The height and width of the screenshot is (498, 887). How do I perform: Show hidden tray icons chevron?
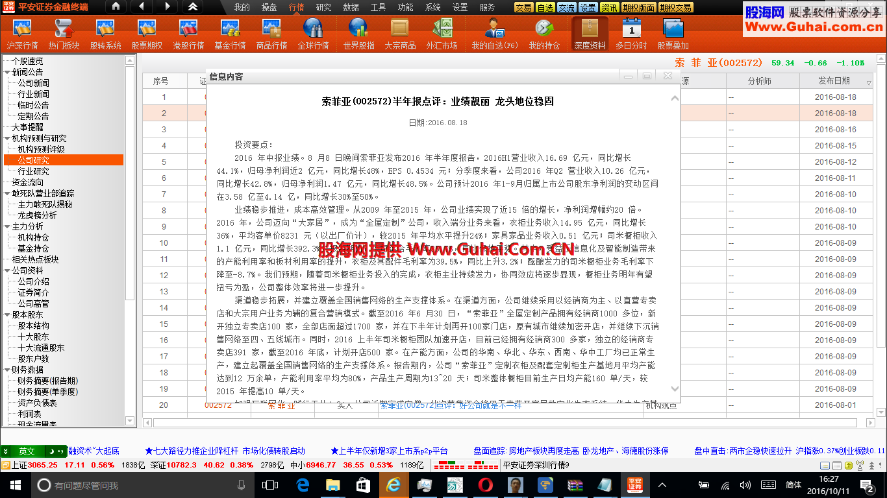662,484
